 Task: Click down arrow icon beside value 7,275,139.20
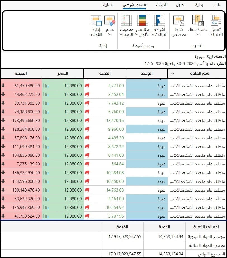3,164
